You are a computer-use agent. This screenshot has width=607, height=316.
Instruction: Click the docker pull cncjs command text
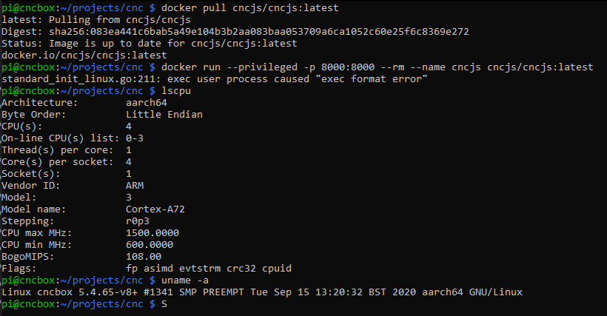coord(249,8)
